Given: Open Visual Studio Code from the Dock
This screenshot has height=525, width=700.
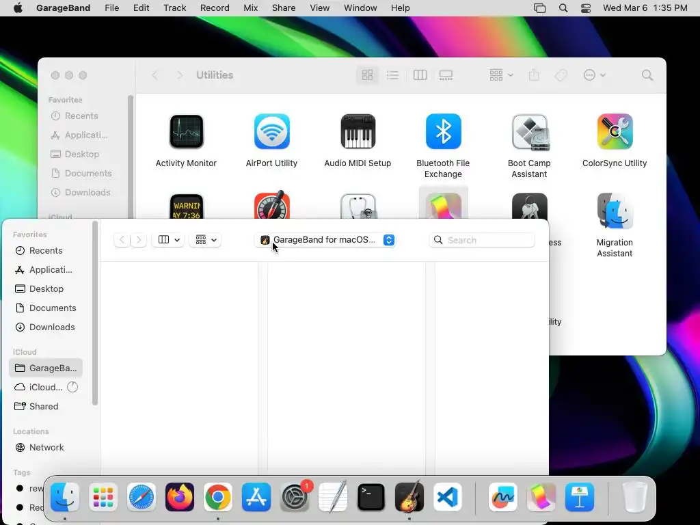Looking at the screenshot, I should (448, 498).
